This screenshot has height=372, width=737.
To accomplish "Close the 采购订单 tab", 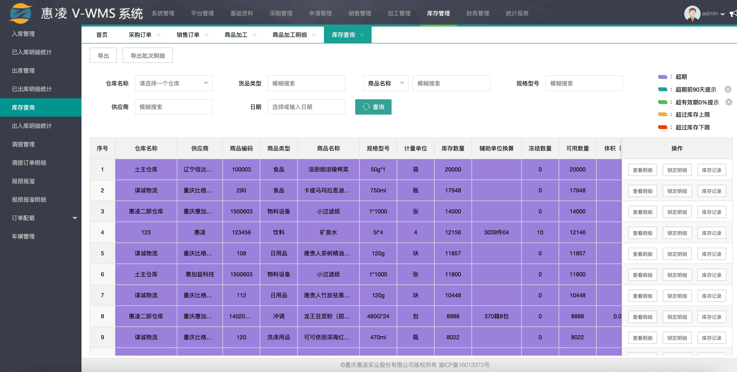I will pos(159,35).
